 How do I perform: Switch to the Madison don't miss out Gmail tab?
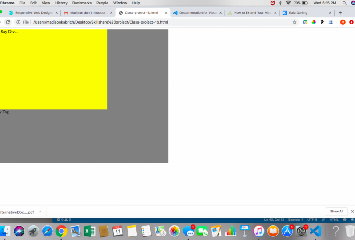pos(88,13)
